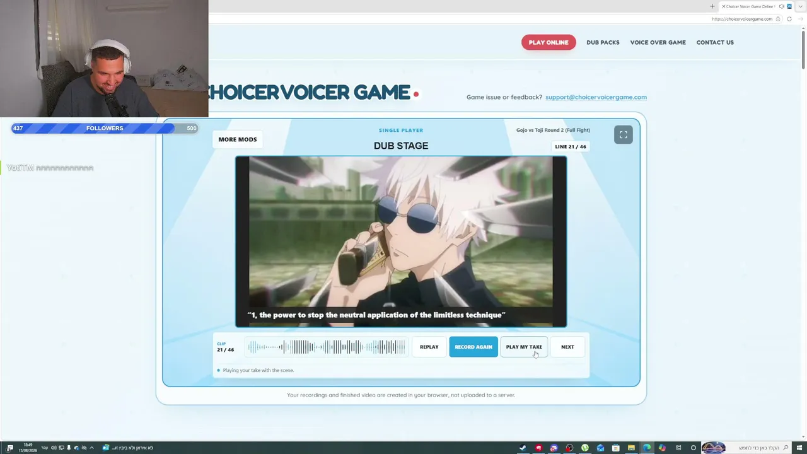View site info via the lock icon

(778, 19)
